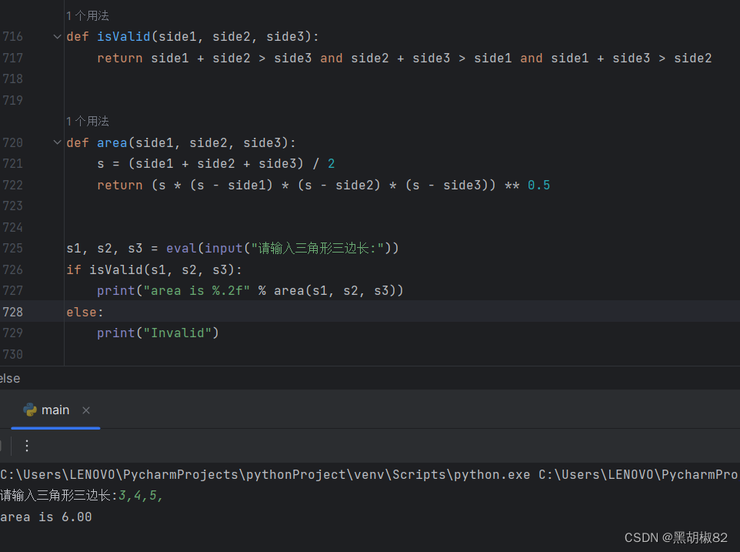Click the 'else' breadcrumb below the editor

click(x=10, y=378)
